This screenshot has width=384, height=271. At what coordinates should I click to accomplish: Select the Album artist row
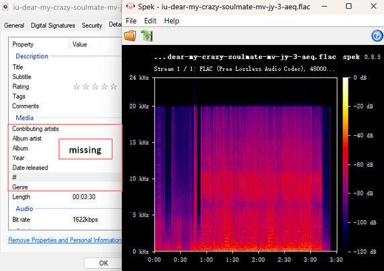coord(65,139)
